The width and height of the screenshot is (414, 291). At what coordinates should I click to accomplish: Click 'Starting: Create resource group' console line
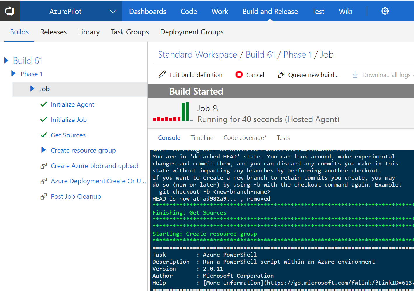point(204,234)
